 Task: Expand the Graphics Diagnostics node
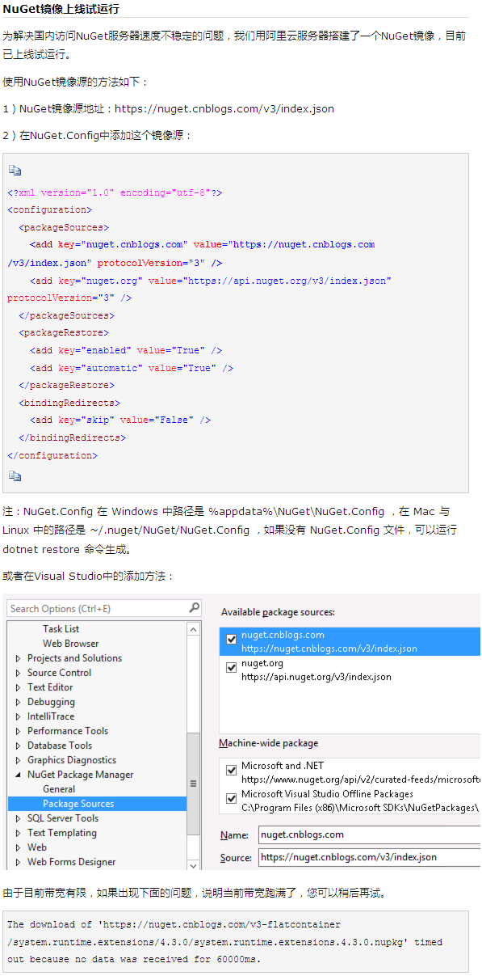pos(19,760)
